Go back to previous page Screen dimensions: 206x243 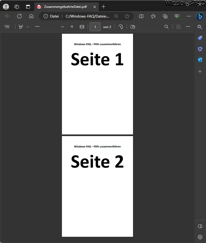(x=8, y=16)
